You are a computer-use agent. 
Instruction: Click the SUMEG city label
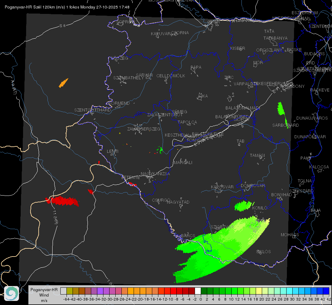point(179,111)
